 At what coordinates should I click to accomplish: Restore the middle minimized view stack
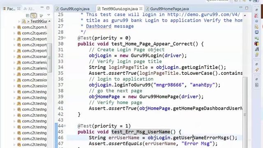pyautogui.click(x=256, y=65)
